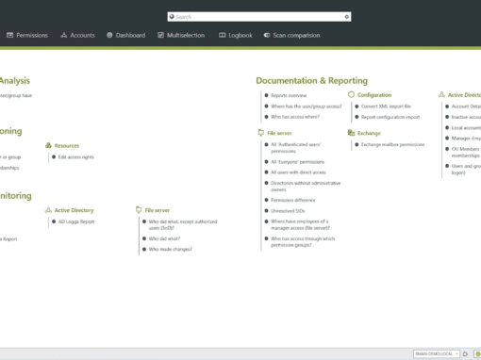The height and width of the screenshot is (360, 481).
Task: Open Exchange mailbox permissions report
Action: tap(392, 144)
